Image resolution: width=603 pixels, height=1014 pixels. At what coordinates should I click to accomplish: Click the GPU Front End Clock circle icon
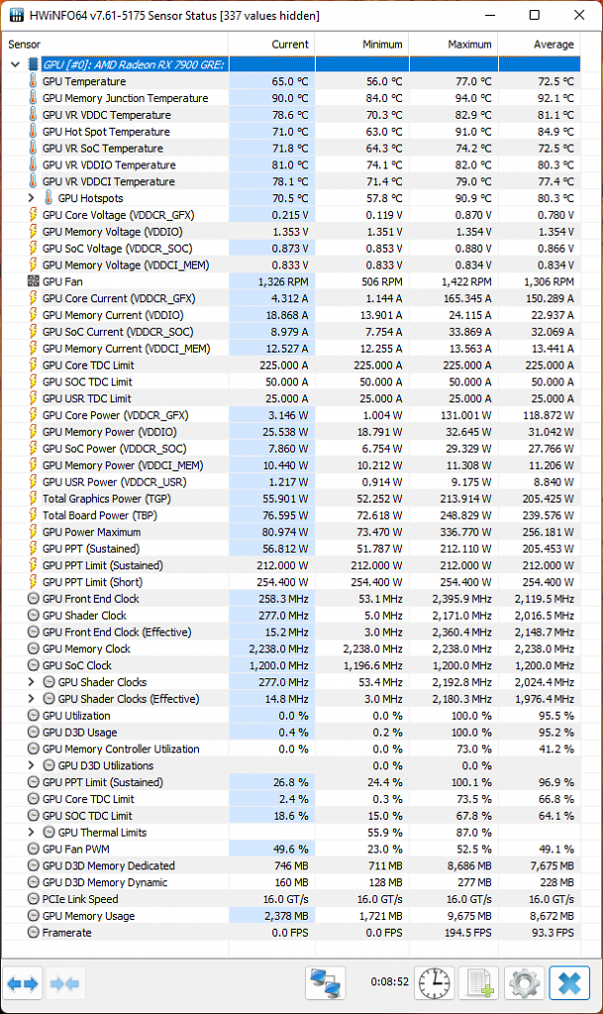pyautogui.click(x=34, y=599)
